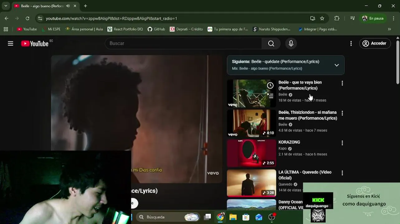Open 'LA ÚLTIMA - Quevedo (Video Oficial)' title

click(305, 175)
